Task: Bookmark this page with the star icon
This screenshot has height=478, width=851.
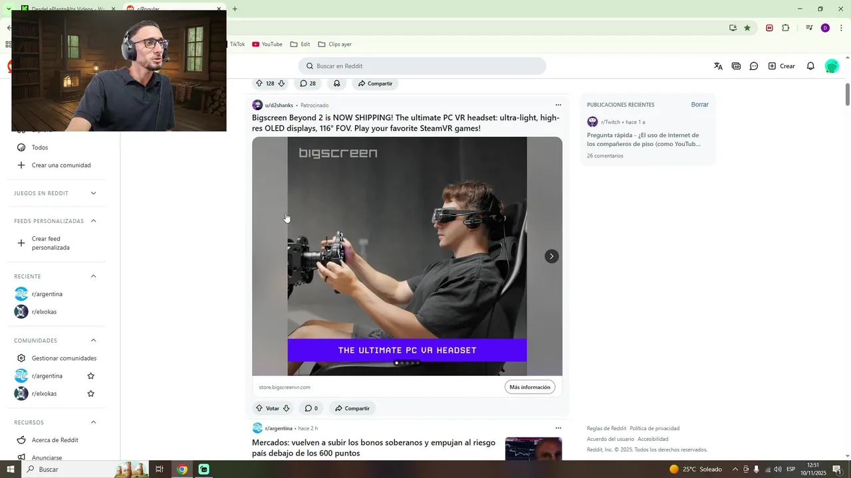Action: 747,28
